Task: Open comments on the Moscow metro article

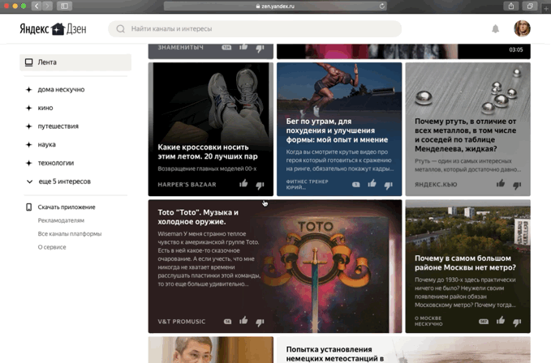Action: click(484, 322)
